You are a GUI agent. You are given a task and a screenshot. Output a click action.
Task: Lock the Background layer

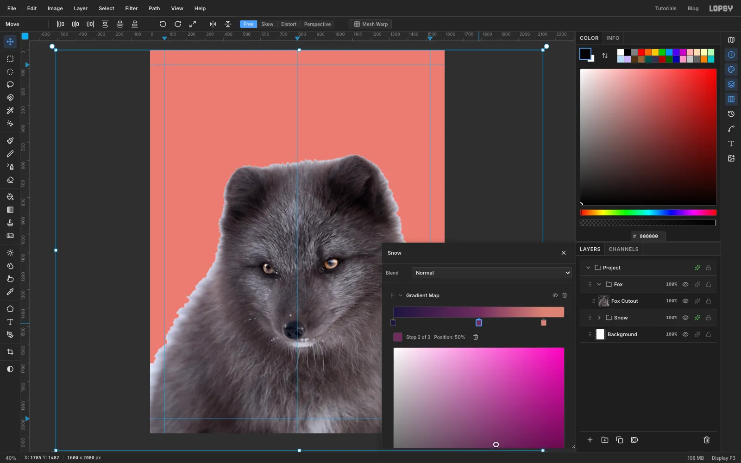tap(709, 334)
